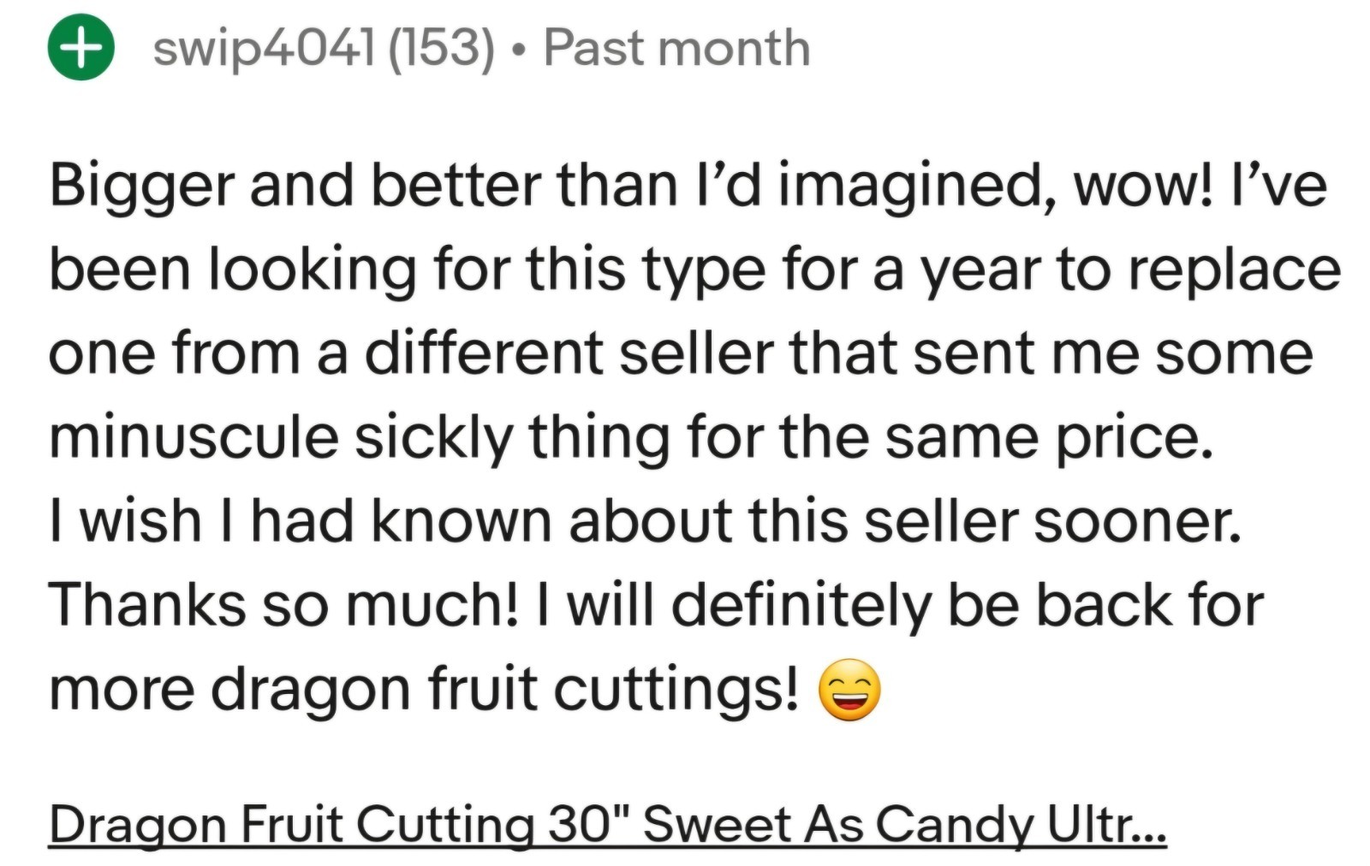This screenshot has height=866, width=1370.
Task: Click the 30" size in the item title
Action: coord(587,825)
